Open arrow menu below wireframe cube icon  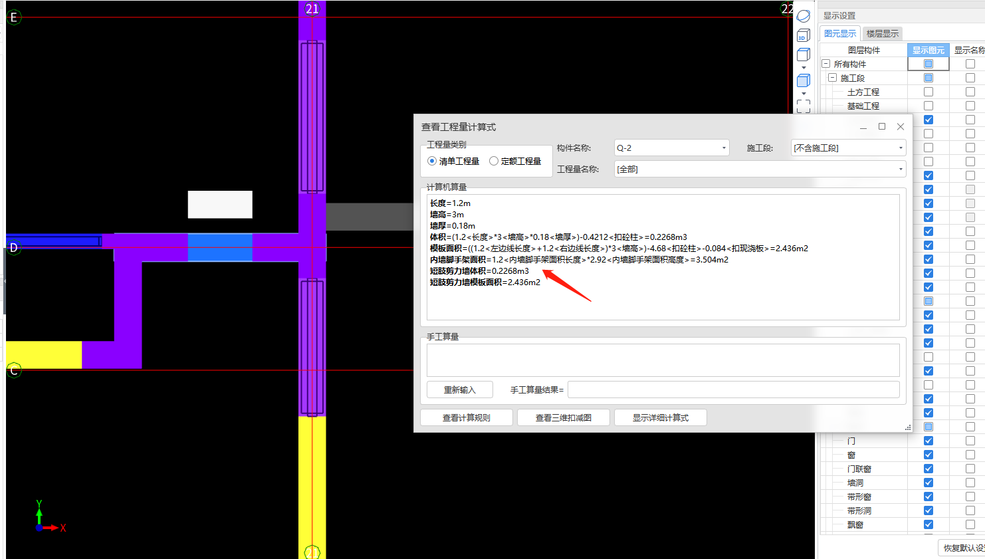coord(804,67)
